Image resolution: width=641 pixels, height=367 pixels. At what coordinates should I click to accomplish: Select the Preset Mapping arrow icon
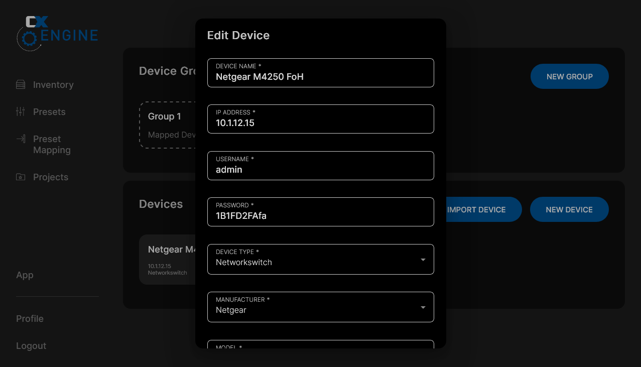pos(21,139)
